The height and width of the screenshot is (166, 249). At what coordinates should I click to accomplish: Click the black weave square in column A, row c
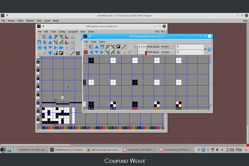pyautogui.click(x=91, y=60)
